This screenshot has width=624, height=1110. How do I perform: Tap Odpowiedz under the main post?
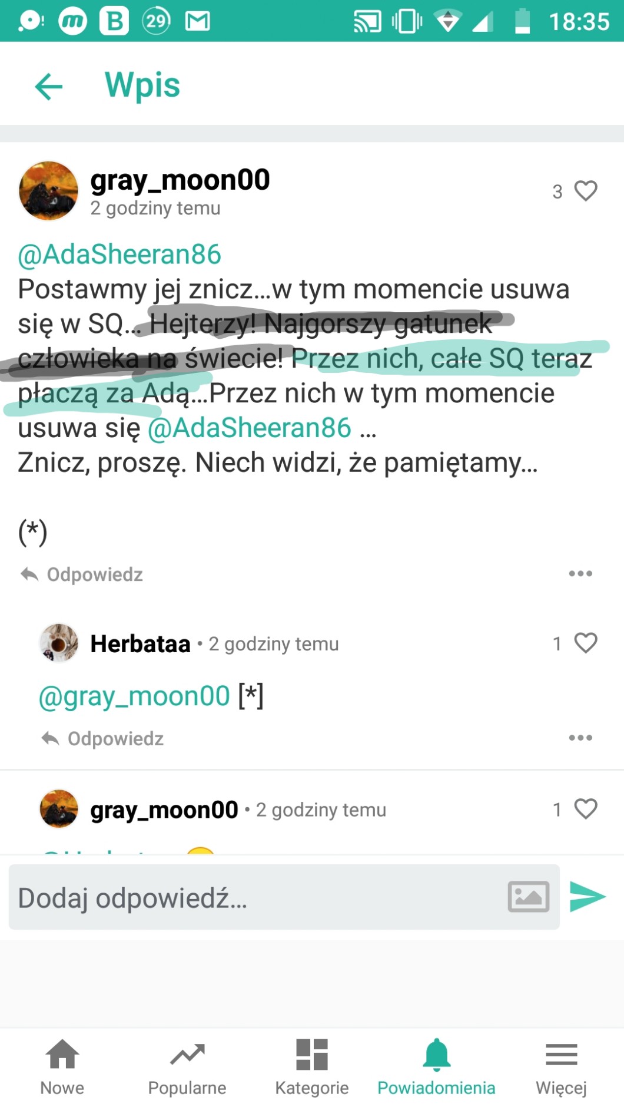coord(82,574)
